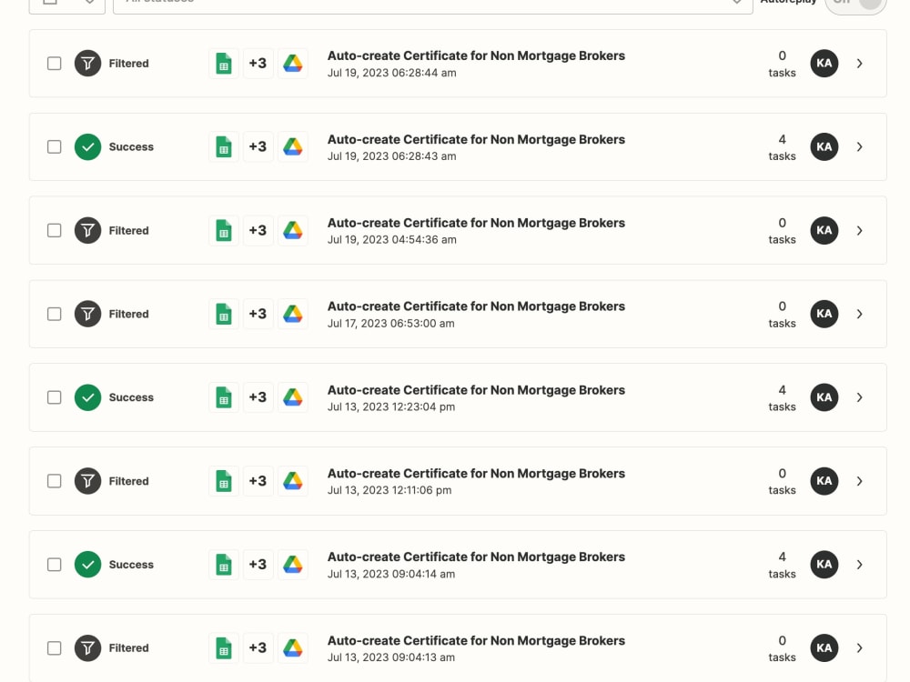Image resolution: width=910 pixels, height=682 pixels.
Task: Click the green Success checkmark icon
Action: pos(87,146)
